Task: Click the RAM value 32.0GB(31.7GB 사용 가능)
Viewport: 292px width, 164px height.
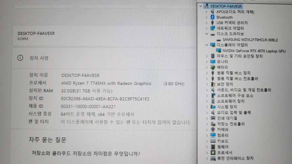Action: (86, 91)
